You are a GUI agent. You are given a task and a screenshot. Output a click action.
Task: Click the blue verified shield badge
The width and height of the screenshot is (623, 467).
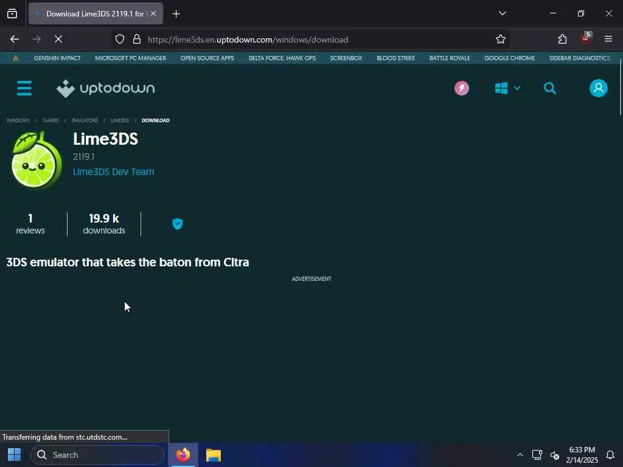pos(178,224)
